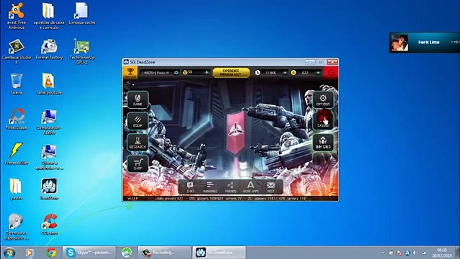Switch to the Skype taskbar window
The width and height of the screenshot is (460, 259).
[x=89, y=253]
